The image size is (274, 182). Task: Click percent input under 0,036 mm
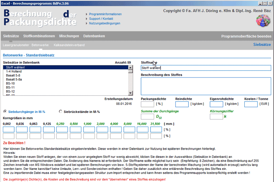pos(22,130)
